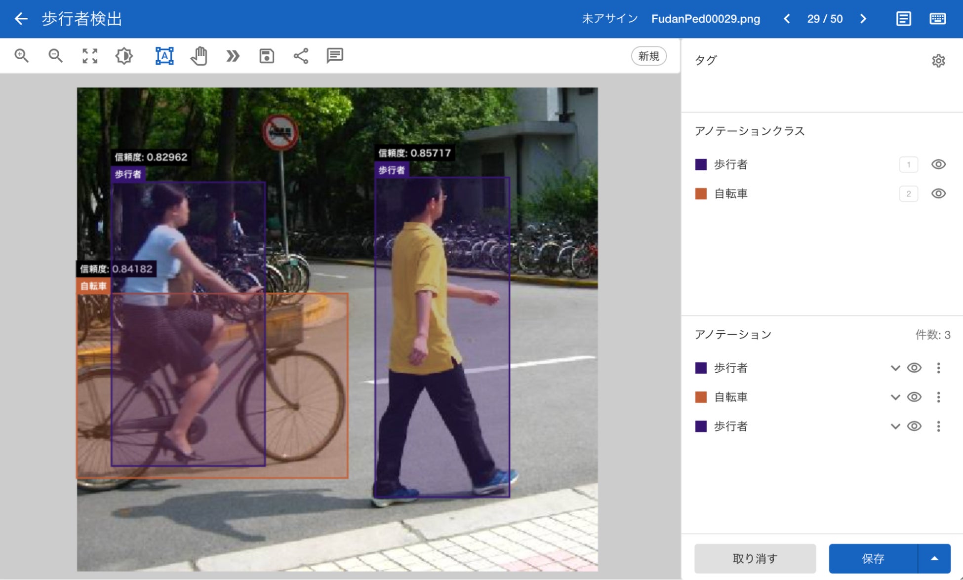Click the fit-to-screen icon
The height and width of the screenshot is (580, 963).
tap(90, 56)
